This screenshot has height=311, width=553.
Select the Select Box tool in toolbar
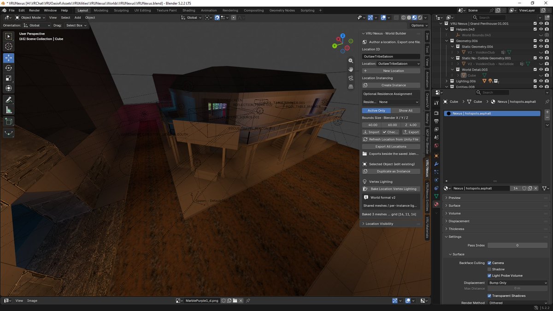click(9, 36)
